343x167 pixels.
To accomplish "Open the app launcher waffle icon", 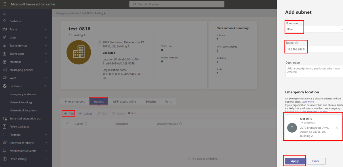I will click(4, 4).
